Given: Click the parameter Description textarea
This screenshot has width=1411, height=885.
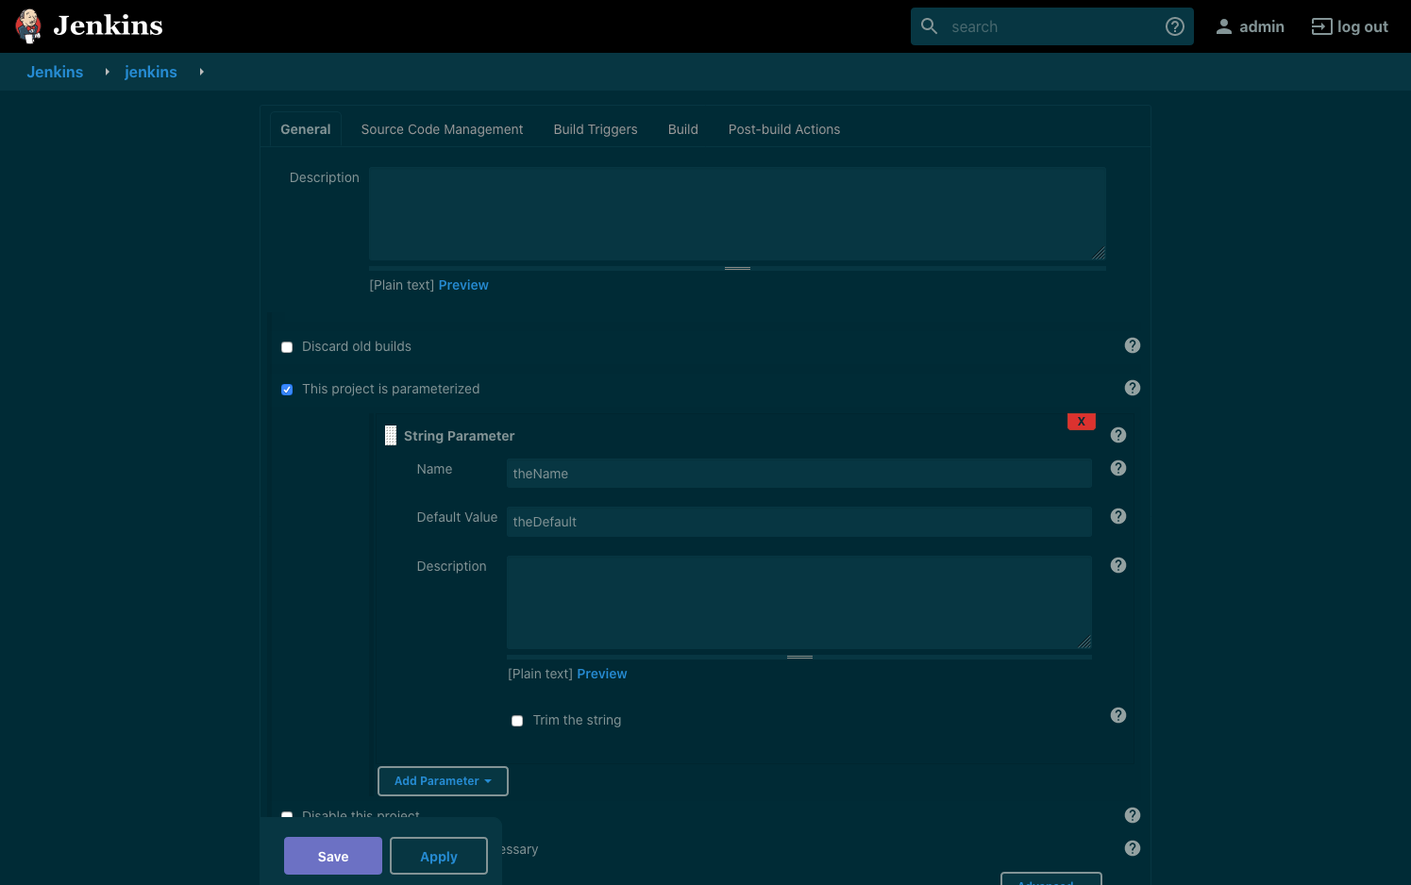Looking at the screenshot, I should click(x=799, y=602).
